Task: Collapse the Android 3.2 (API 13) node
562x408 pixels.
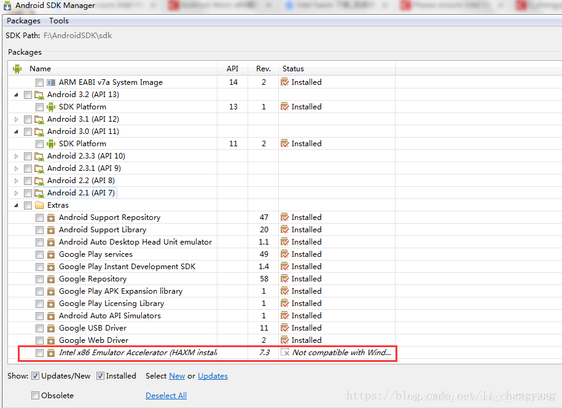Action: (x=15, y=94)
